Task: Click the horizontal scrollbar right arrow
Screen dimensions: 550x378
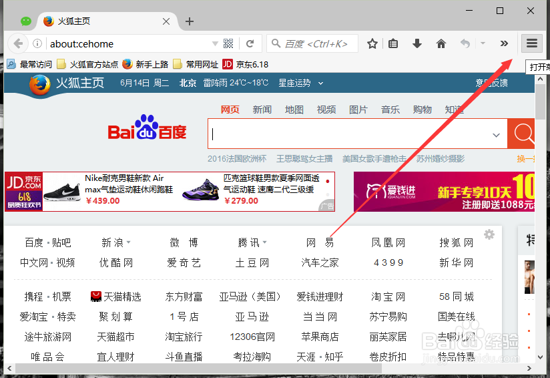Action: coord(529,368)
